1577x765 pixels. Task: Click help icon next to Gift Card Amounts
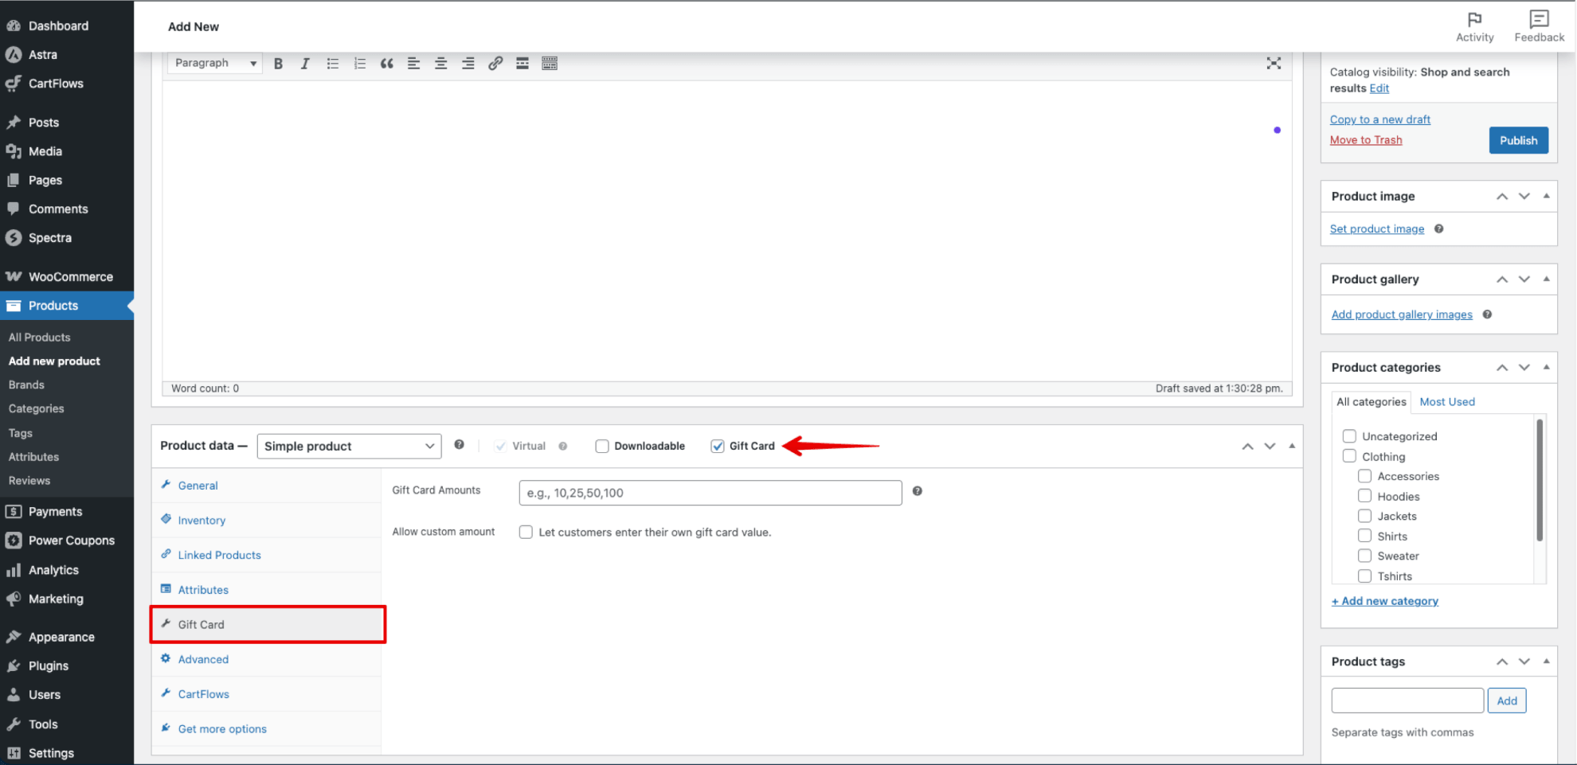917,491
